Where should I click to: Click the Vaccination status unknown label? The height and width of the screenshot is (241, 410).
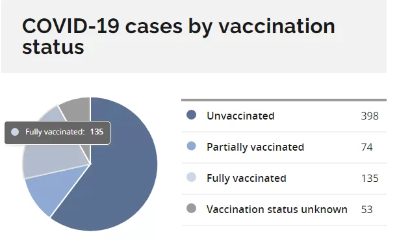tap(277, 209)
